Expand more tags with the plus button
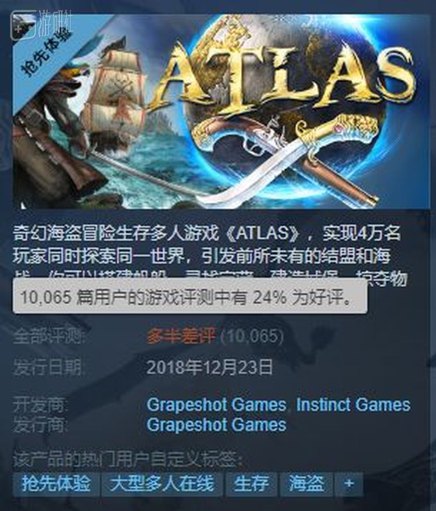The height and width of the screenshot is (511, 436). click(x=349, y=483)
